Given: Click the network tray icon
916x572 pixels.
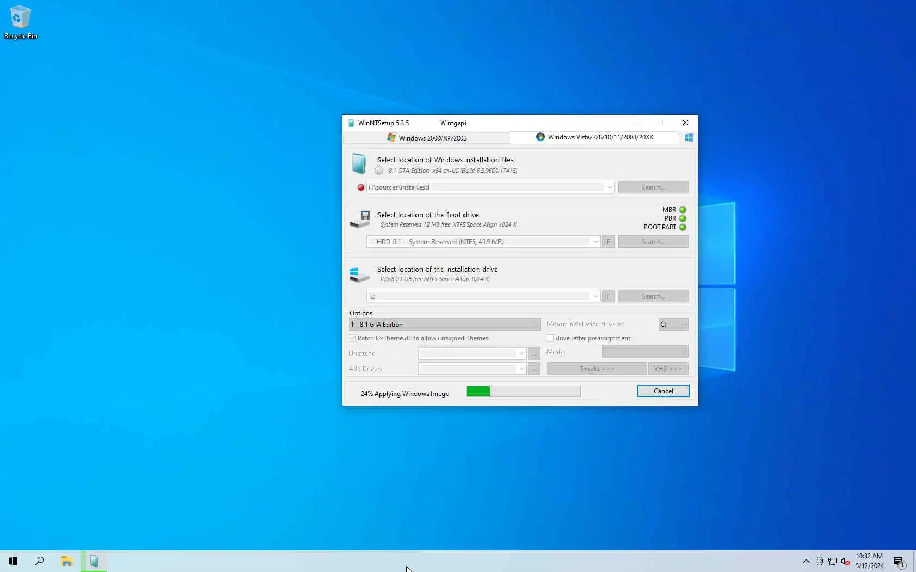Looking at the screenshot, I should (833, 561).
